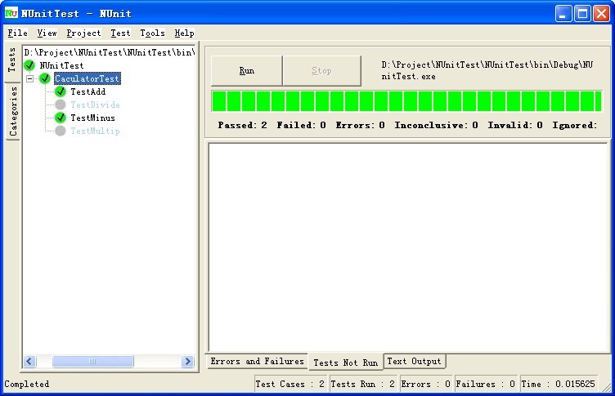Open the Project menu
The height and width of the screenshot is (396, 615).
point(83,33)
